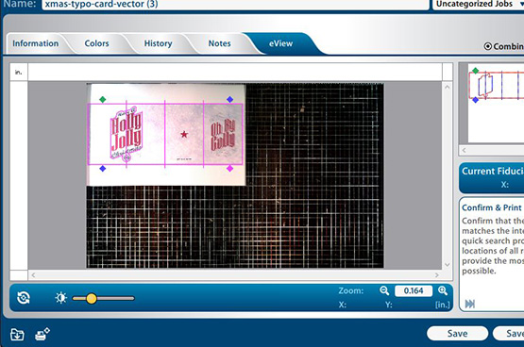Switch to the Information tab
The height and width of the screenshot is (347, 524).
[x=36, y=43]
